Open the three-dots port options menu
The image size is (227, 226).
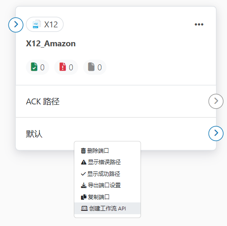199,24
